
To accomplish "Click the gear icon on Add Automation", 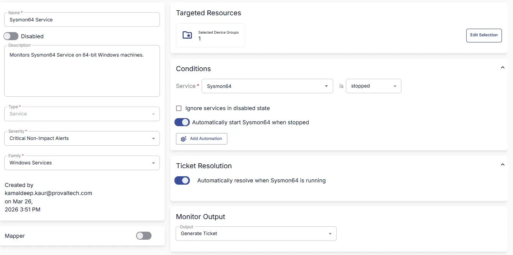I will [184, 139].
